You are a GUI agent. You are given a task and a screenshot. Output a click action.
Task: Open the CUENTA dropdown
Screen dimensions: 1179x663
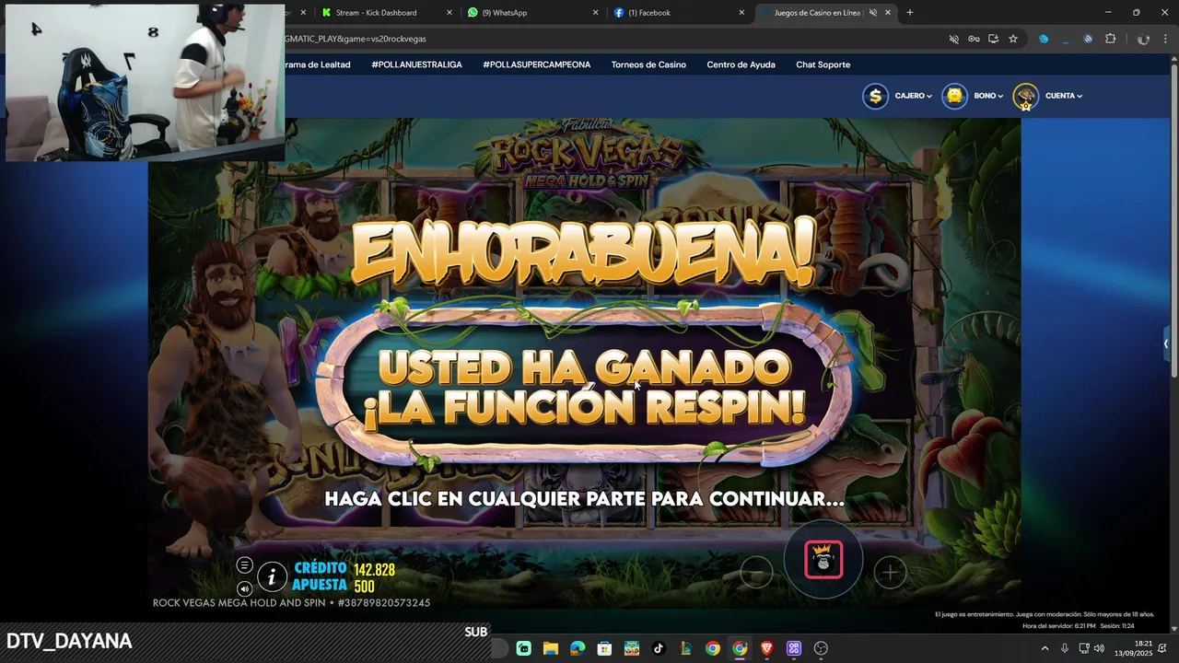tap(1064, 96)
